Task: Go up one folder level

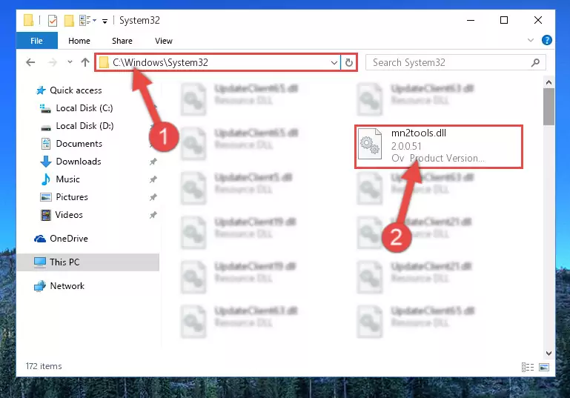Action: pyautogui.click(x=85, y=62)
